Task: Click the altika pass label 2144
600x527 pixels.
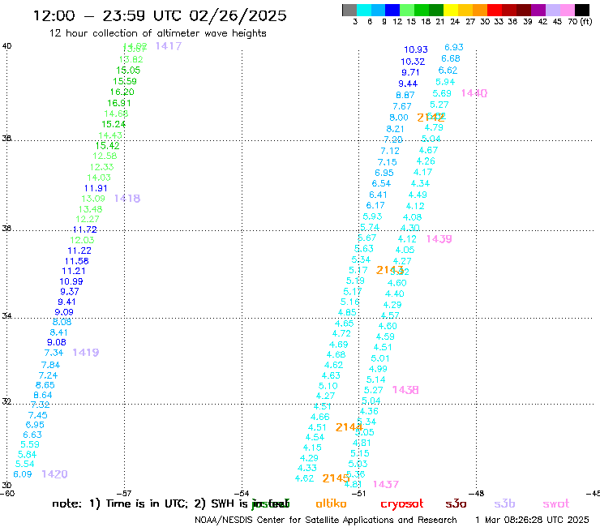Action: (x=349, y=427)
